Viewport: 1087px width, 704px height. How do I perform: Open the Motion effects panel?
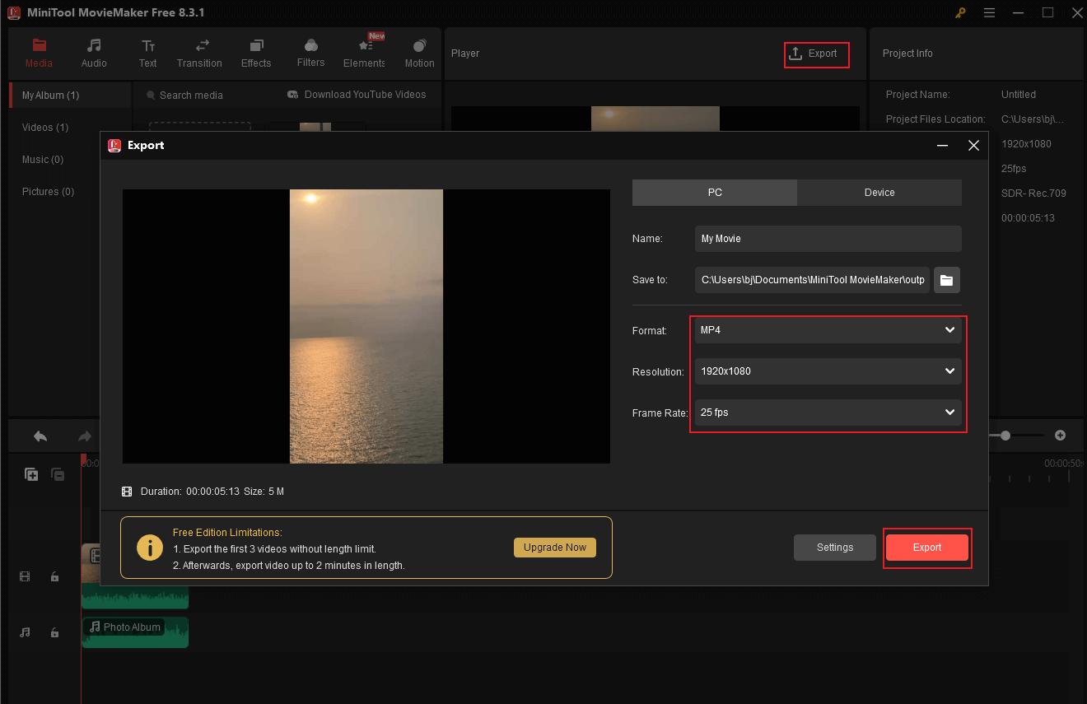[418, 47]
